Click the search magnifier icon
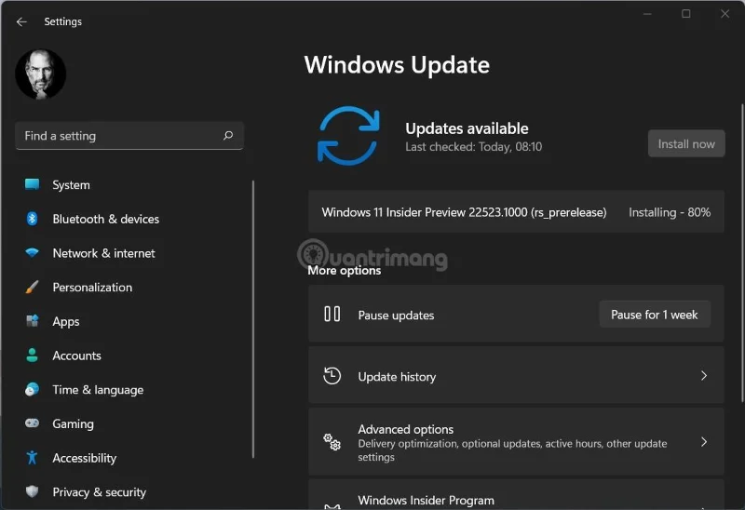The image size is (745, 510). pos(228,136)
